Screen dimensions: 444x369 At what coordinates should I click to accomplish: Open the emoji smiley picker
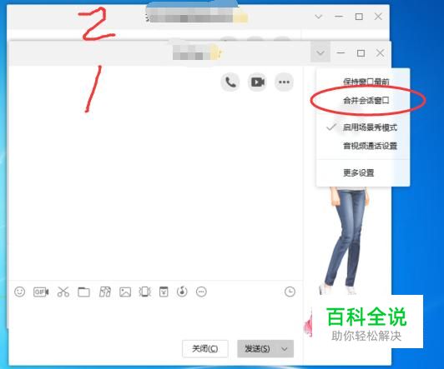pyautogui.click(x=19, y=292)
